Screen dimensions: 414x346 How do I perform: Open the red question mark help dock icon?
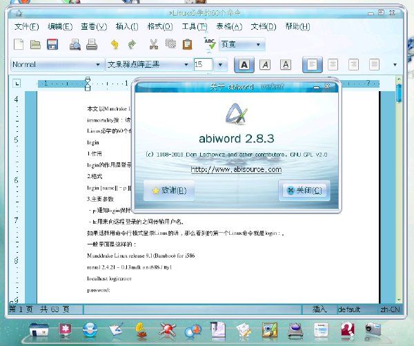point(348,329)
